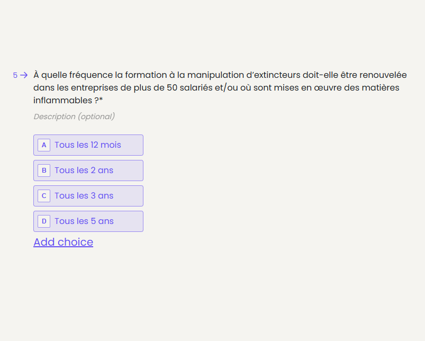Pick the choice 'Tous les 3 ans'
Image resolution: width=425 pixels, height=341 pixels.
(x=84, y=196)
